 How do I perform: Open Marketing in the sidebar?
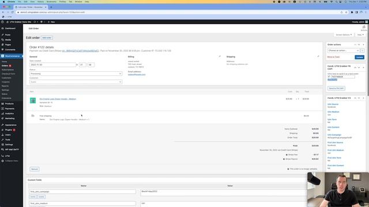tap(10, 118)
